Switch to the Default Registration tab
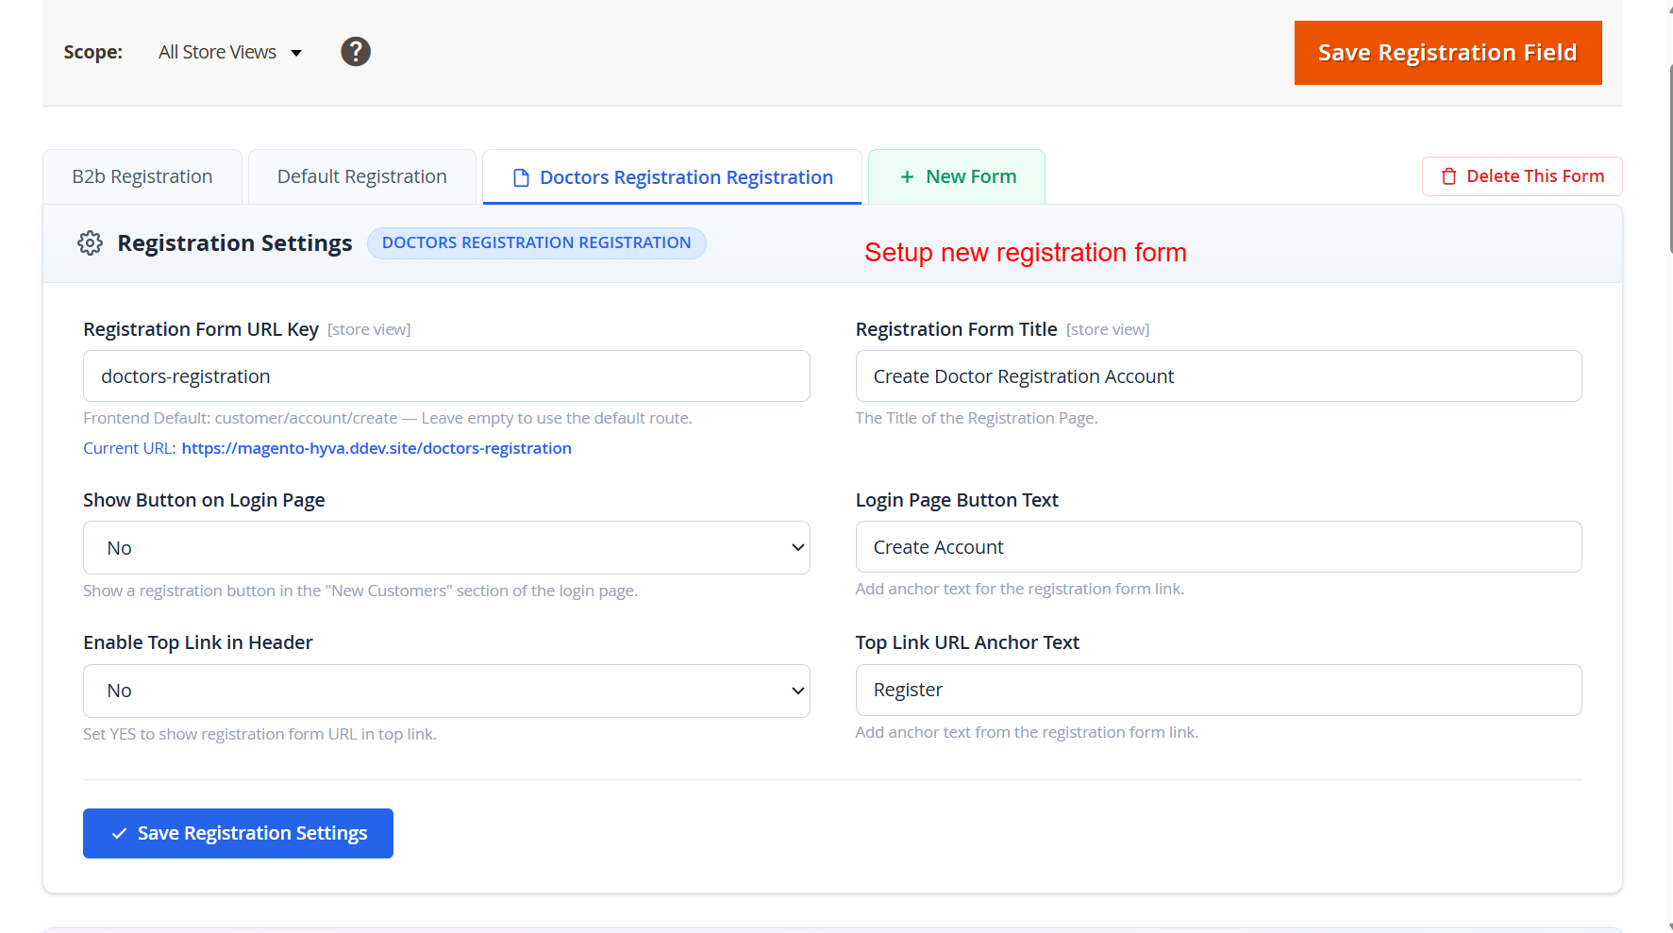 [362, 177]
